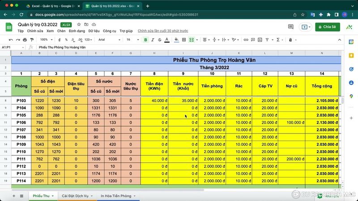Open the Chèn menu
The width and height of the screenshot is (358, 201).
61,31
